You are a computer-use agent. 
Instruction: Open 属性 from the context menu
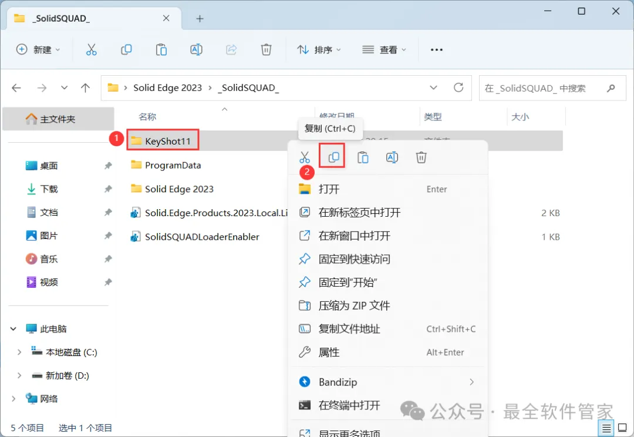[x=389, y=352]
